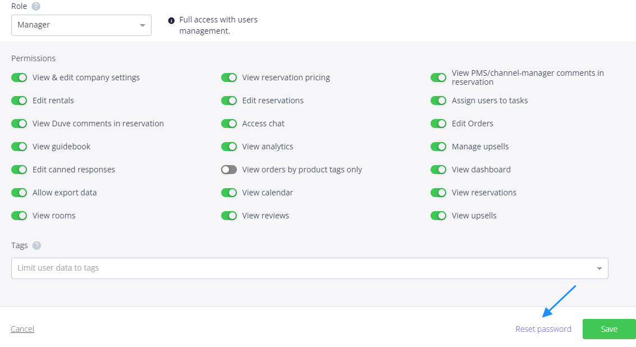Enable View orders by product tags only

click(229, 170)
